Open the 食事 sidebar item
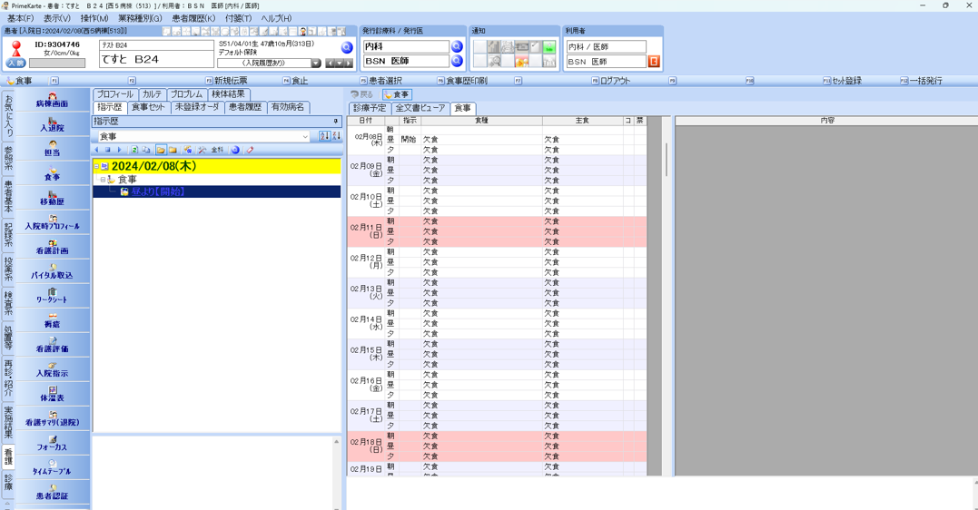 click(x=53, y=174)
